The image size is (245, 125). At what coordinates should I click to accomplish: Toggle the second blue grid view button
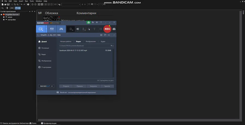click(x=19, y=8)
